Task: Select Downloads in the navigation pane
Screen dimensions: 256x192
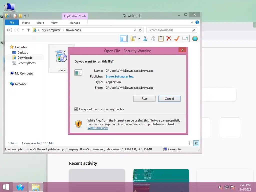Action: coord(25,58)
